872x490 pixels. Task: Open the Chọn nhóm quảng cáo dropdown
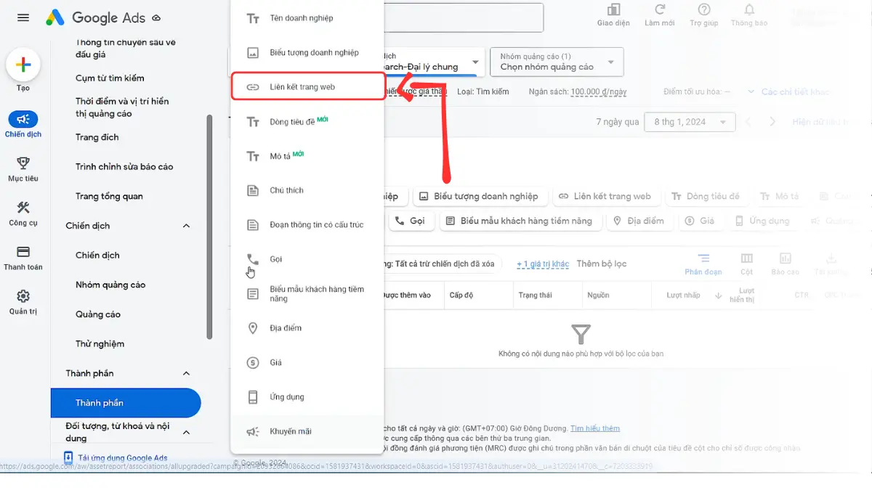point(556,62)
